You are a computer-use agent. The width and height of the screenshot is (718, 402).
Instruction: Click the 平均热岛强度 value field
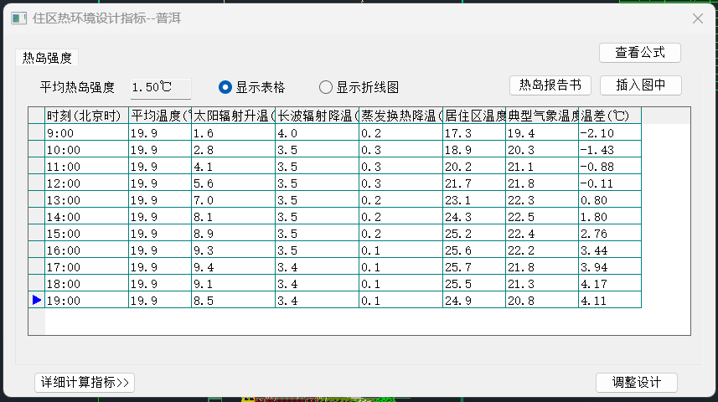(161, 87)
